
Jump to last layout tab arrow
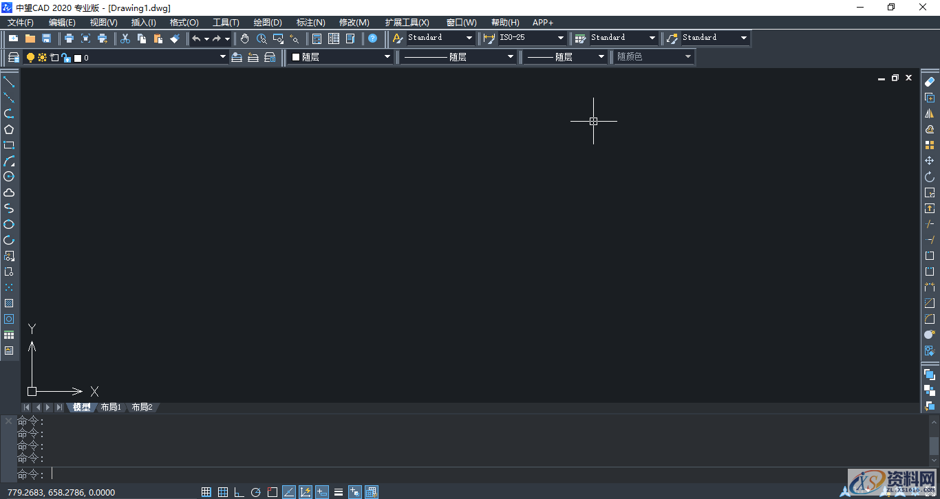pyautogui.click(x=59, y=408)
